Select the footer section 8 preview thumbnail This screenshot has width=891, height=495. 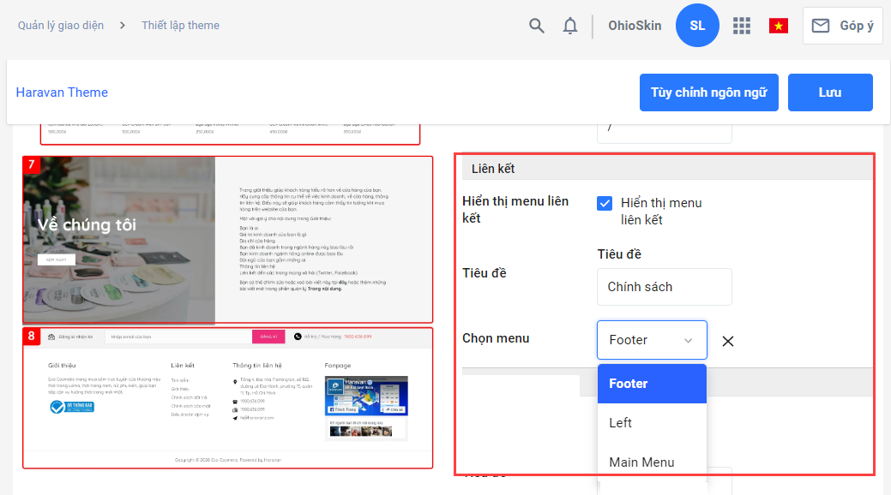click(x=227, y=398)
